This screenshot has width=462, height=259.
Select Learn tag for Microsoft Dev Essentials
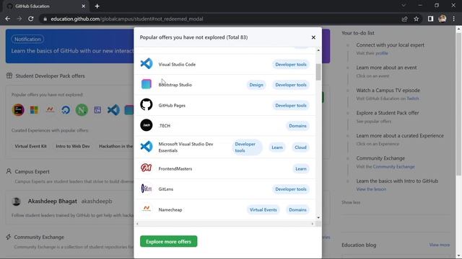click(277, 147)
